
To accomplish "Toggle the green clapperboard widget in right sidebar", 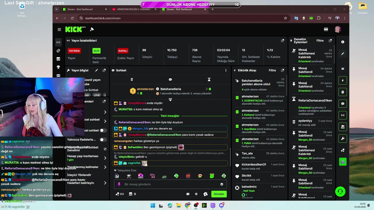I will (x=343, y=162).
